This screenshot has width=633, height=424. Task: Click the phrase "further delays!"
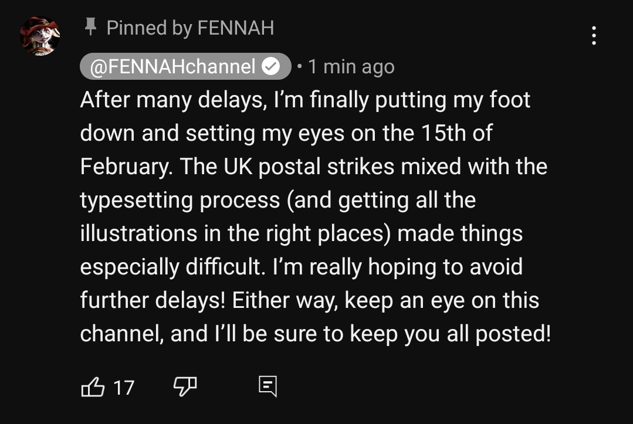pyautogui.click(x=153, y=300)
